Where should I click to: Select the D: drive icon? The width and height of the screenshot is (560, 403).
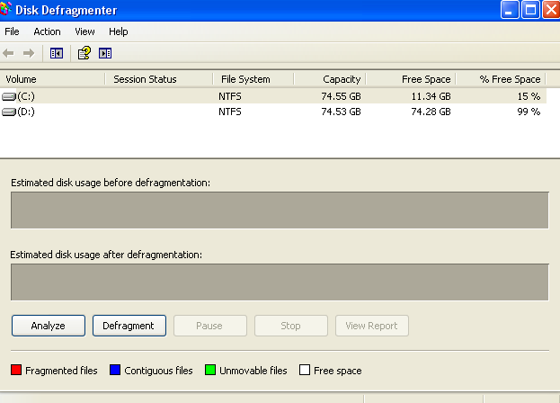coord(9,112)
